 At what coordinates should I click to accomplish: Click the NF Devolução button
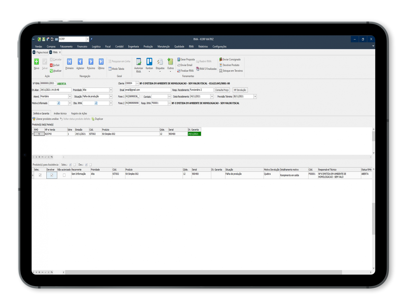coord(240,90)
